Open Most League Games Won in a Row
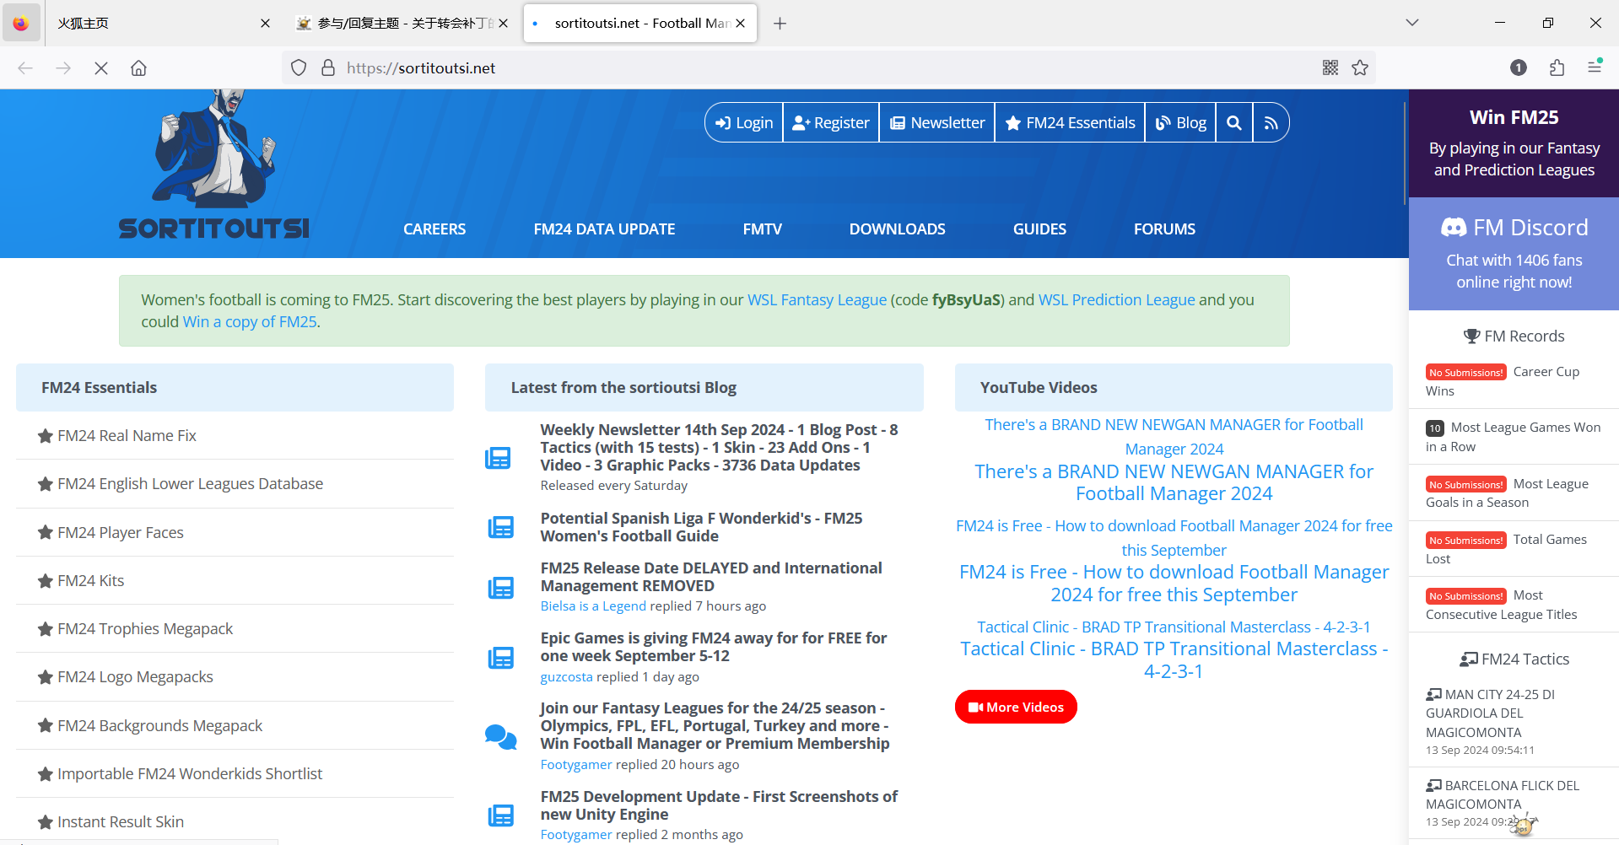Image resolution: width=1619 pixels, height=845 pixels. pyautogui.click(x=1514, y=437)
